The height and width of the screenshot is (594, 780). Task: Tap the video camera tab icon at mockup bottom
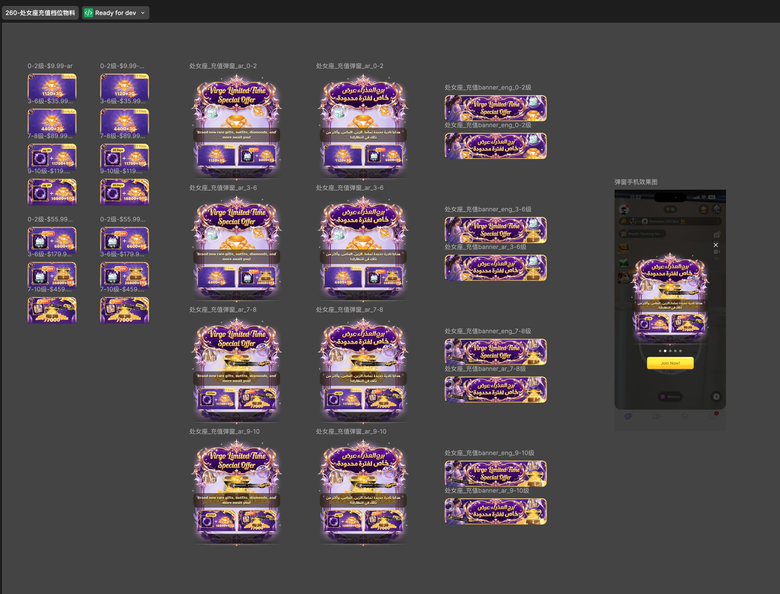click(x=628, y=416)
